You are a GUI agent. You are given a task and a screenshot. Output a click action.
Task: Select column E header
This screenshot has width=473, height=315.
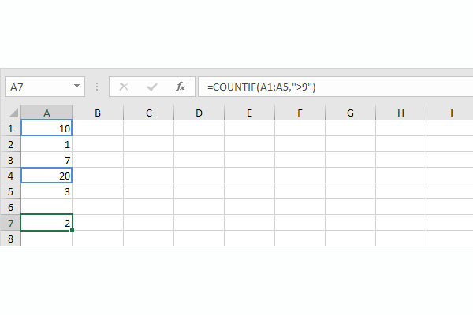(249, 113)
